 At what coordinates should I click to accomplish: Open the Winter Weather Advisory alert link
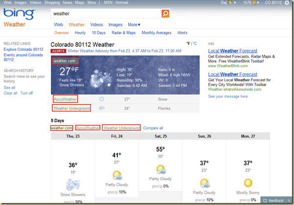[125, 51]
